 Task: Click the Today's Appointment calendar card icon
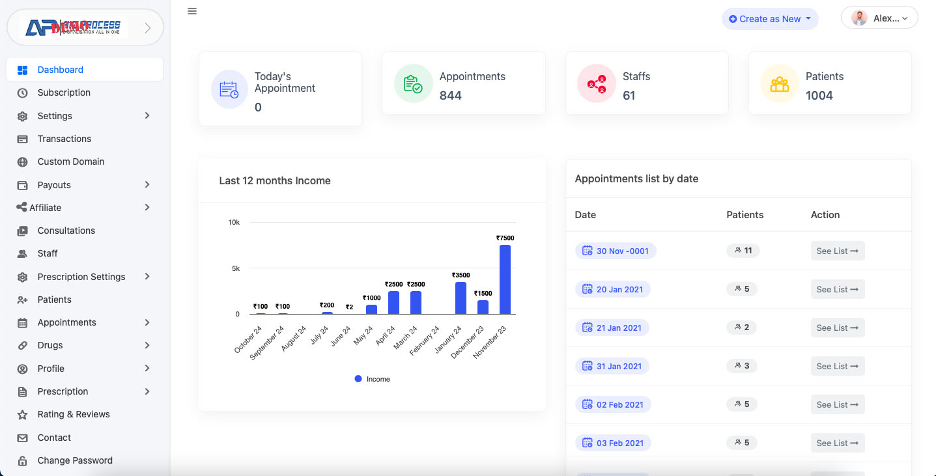pyautogui.click(x=229, y=89)
